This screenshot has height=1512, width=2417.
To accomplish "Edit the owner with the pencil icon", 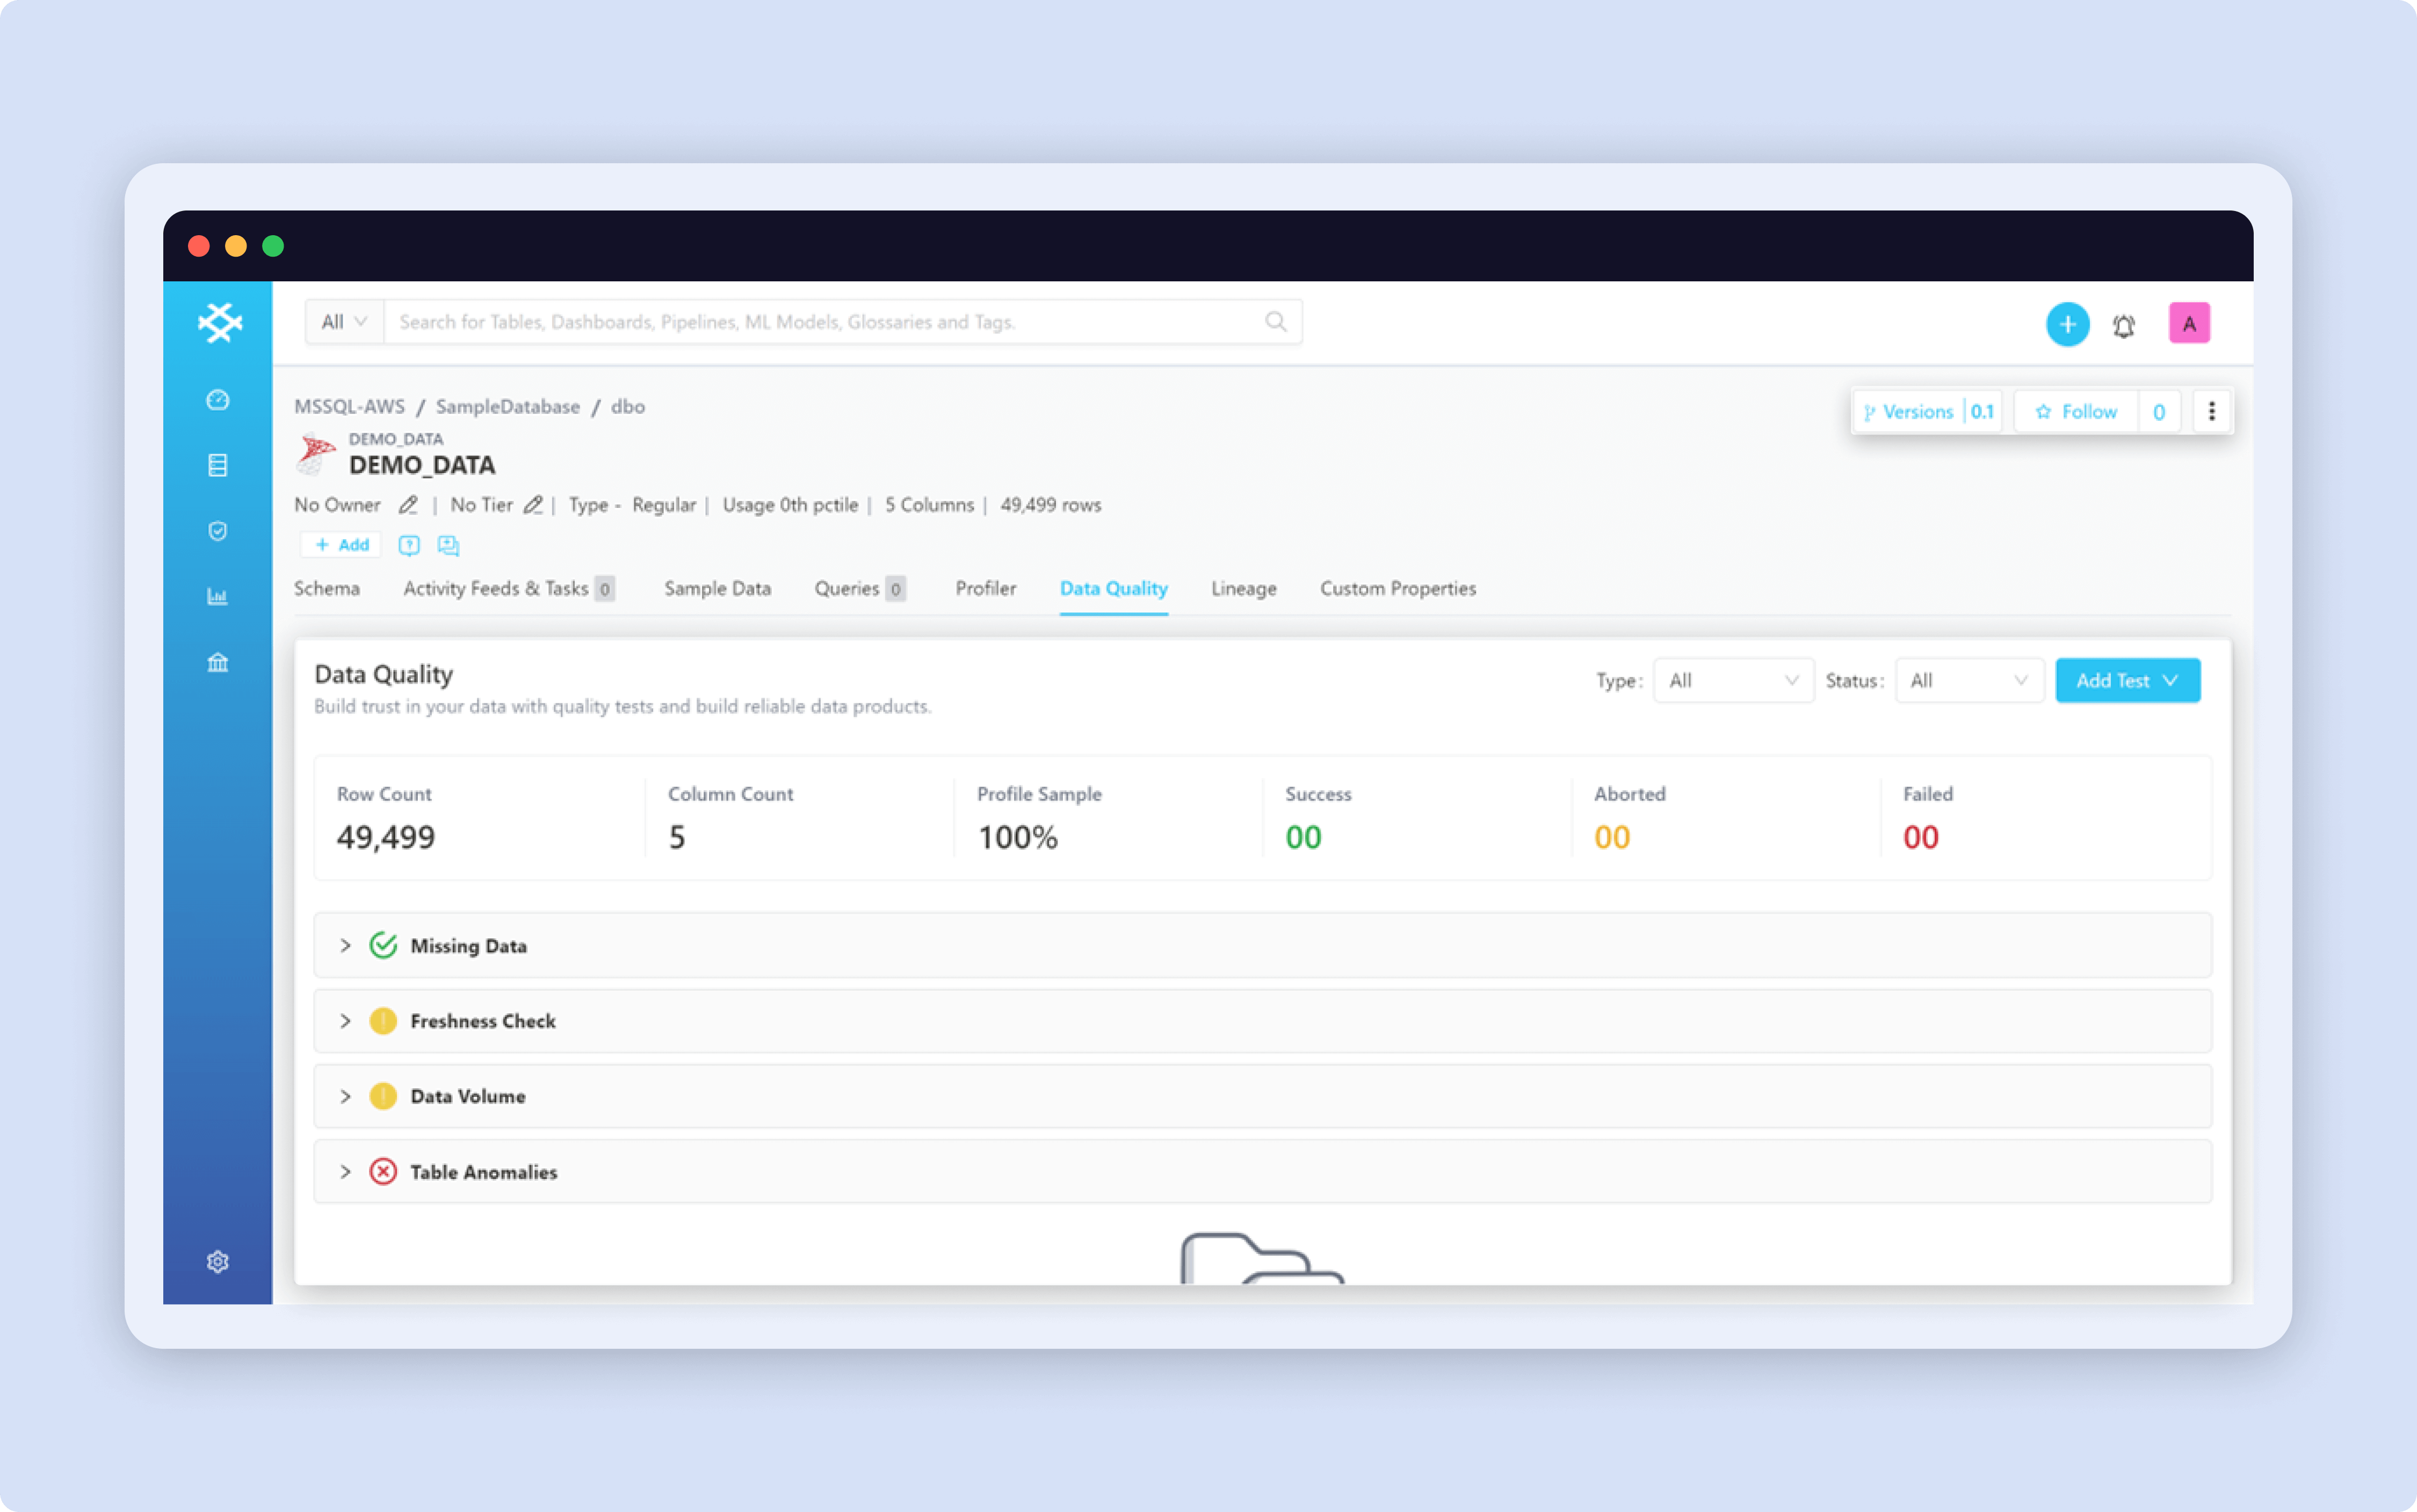I will pos(408,505).
